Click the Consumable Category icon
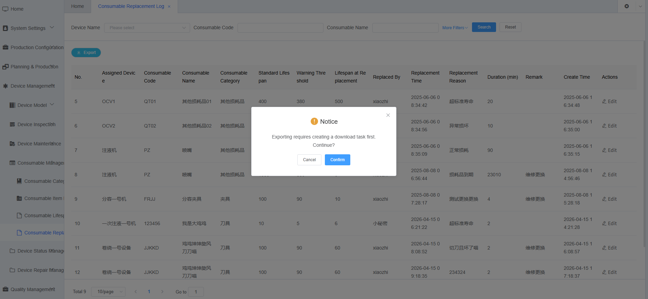 [x=19, y=181]
